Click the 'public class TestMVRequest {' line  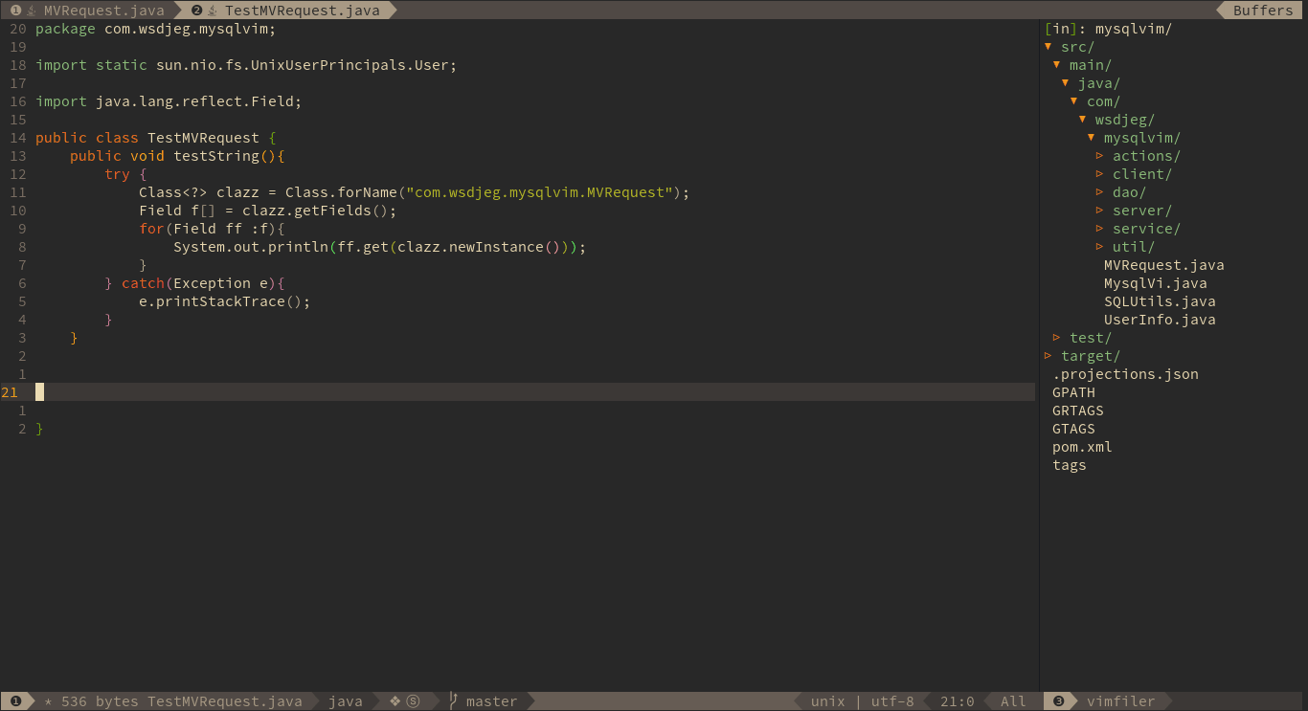click(x=156, y=138)
